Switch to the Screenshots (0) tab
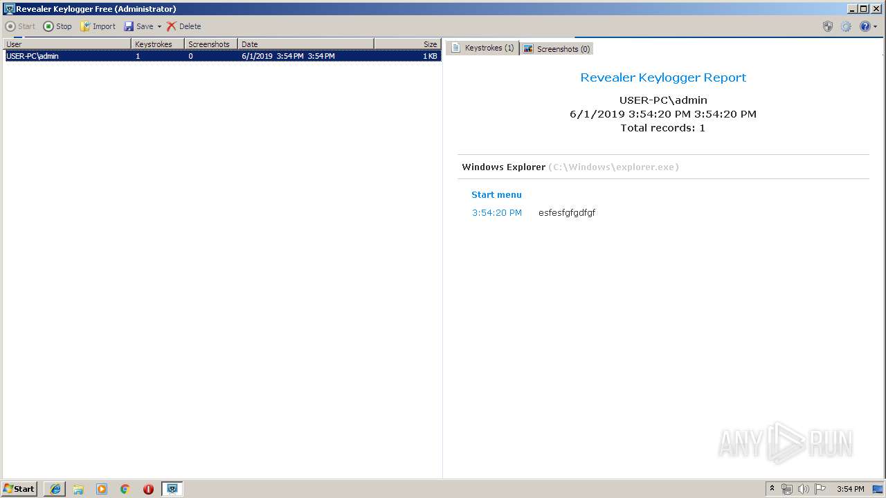The width and height of the screenshot is (886, 498). (x=557, y=48)
